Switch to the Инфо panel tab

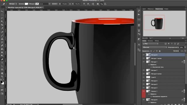click(166, 9)
